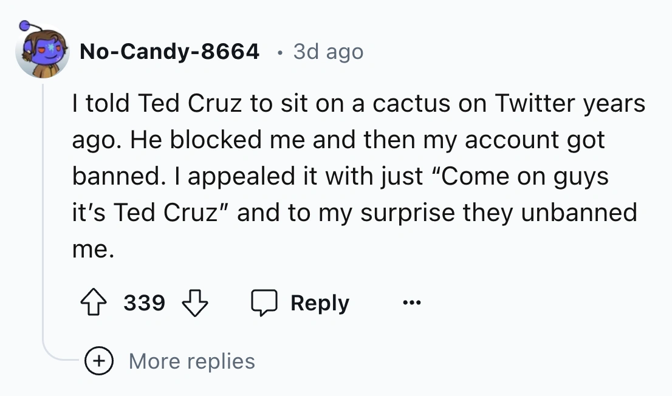This screenshot has height=396, width=672.
Task: Open the No-Candy-8664 username profile link
Action: point(170,52)
